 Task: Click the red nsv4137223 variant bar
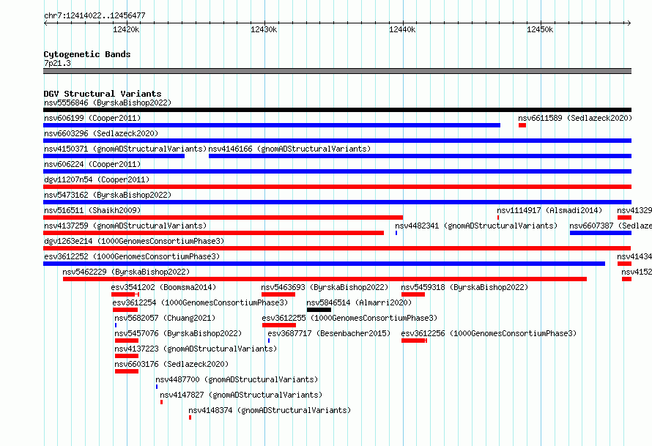[127, 356]
